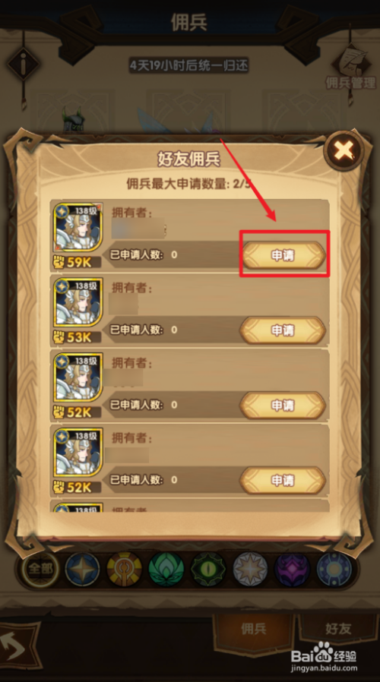Screen dimensions: 380x682
Task: Filter by white starburst faction icon
Action: click(250, 569)
